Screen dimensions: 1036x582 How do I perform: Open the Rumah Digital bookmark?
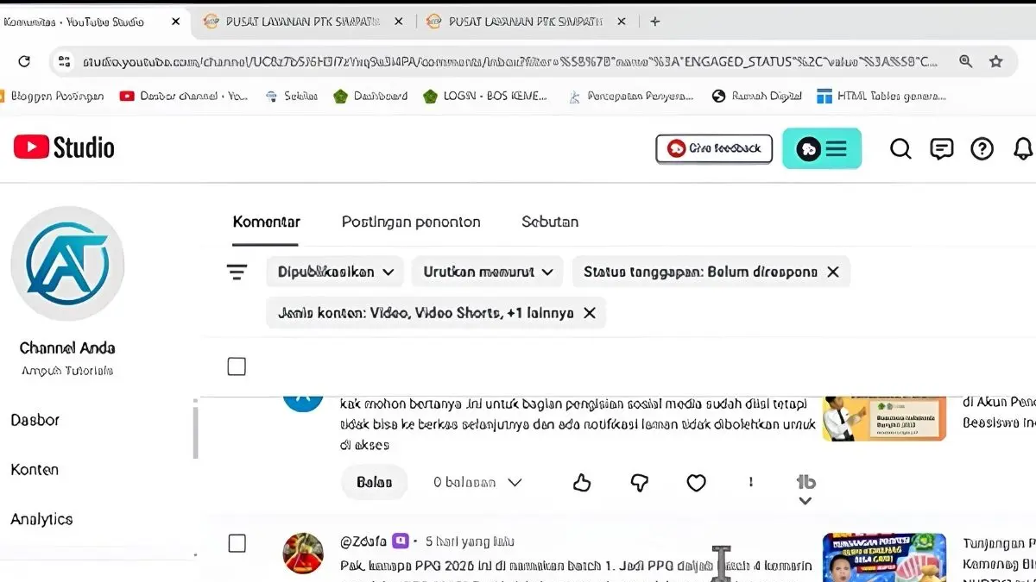point(756,97)
